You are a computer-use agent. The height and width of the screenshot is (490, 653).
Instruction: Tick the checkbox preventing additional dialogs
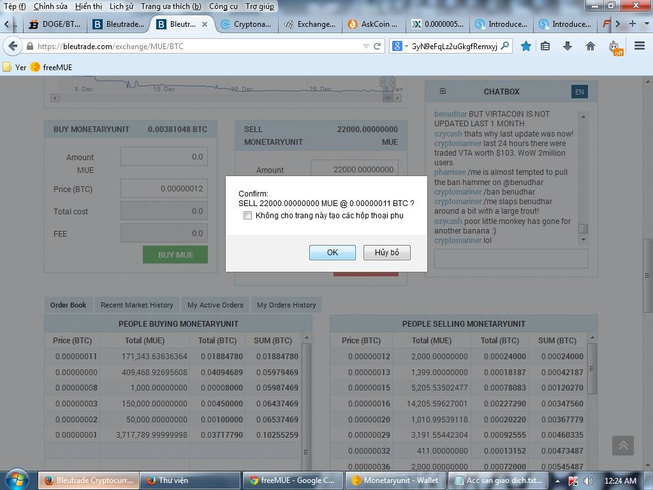pos(248,216)
